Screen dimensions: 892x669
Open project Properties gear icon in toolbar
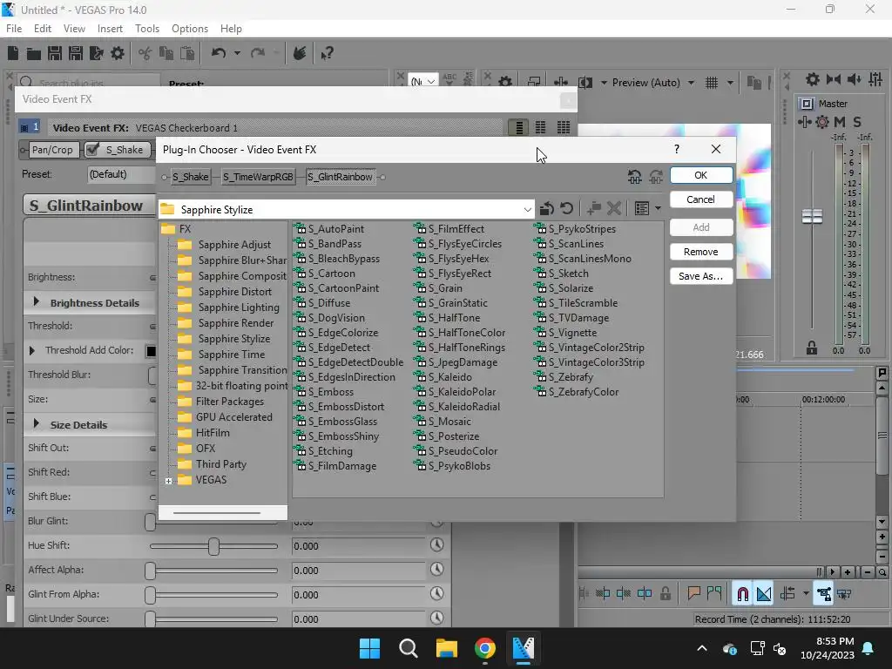118,53
